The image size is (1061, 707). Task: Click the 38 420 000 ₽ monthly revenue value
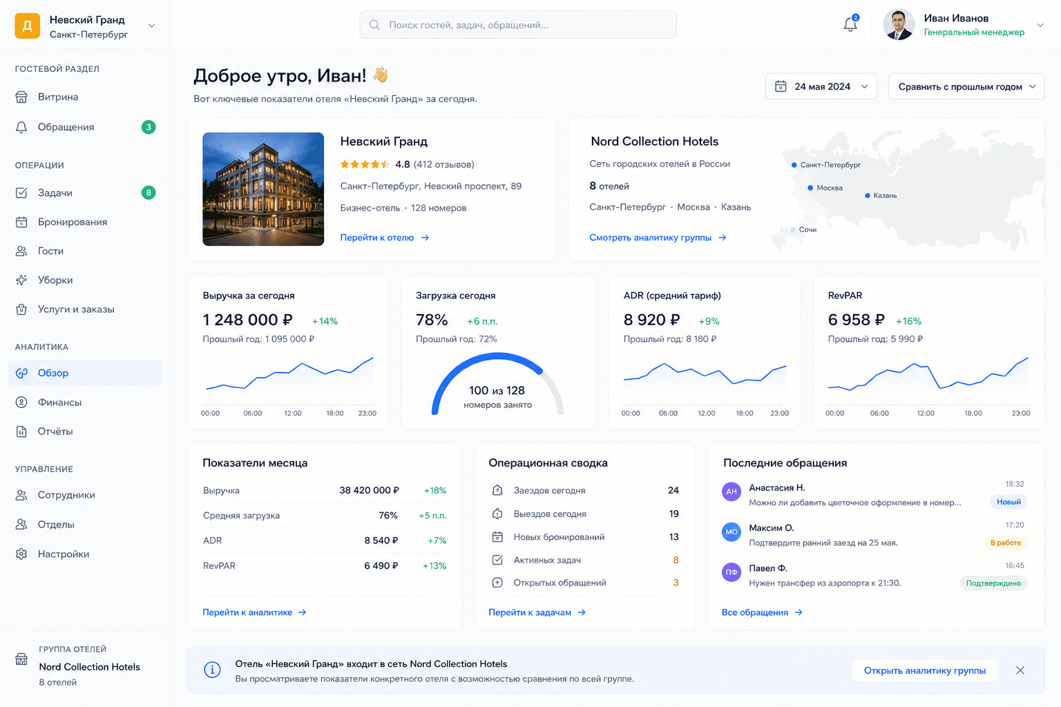[x=370, y=490]
